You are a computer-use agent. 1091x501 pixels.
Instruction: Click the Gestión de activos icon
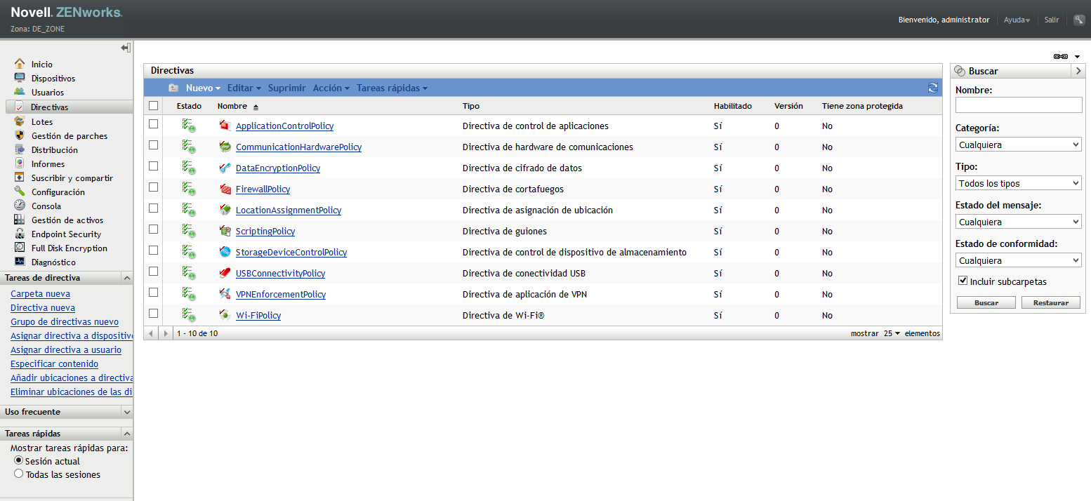point(20,220)
